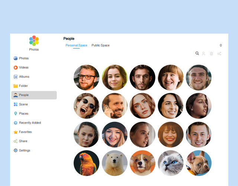The width and height of the screenshot is (238, 186).
Task: Open the gray cat thumbnail
Action: point(170,163)
